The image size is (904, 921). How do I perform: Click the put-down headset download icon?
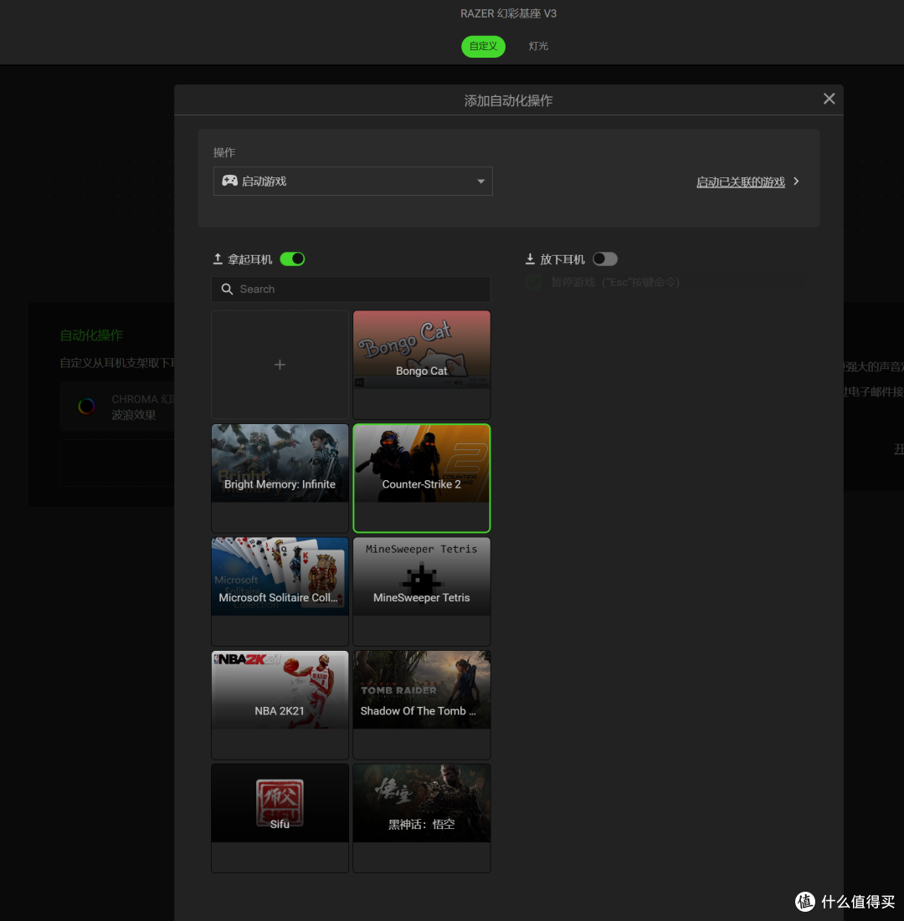pyautogui.click(x=530, y=259)
